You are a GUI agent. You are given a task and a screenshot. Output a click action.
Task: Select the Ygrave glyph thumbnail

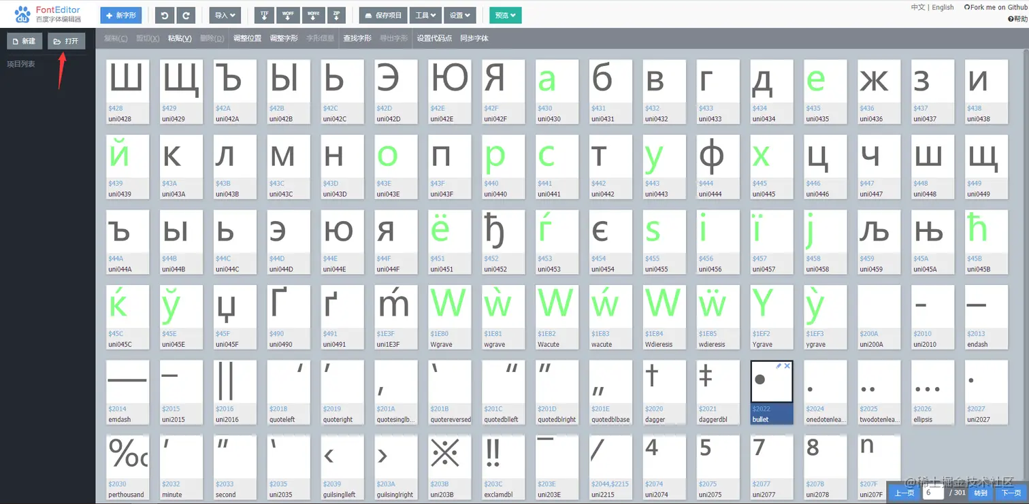click(x=772, y=317)
